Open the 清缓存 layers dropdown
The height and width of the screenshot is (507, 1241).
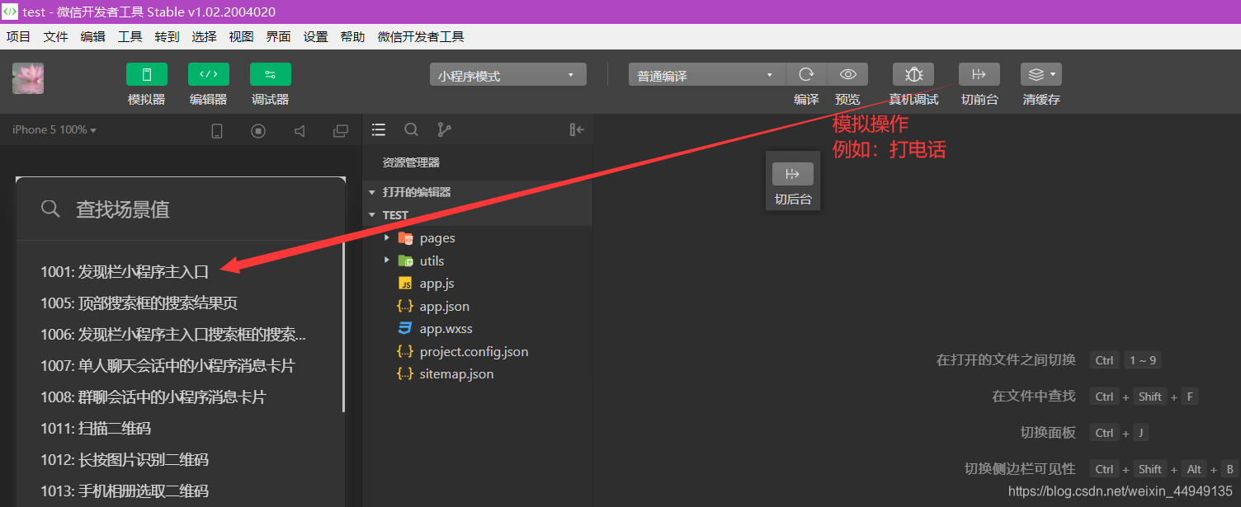tap(1041, 74)
